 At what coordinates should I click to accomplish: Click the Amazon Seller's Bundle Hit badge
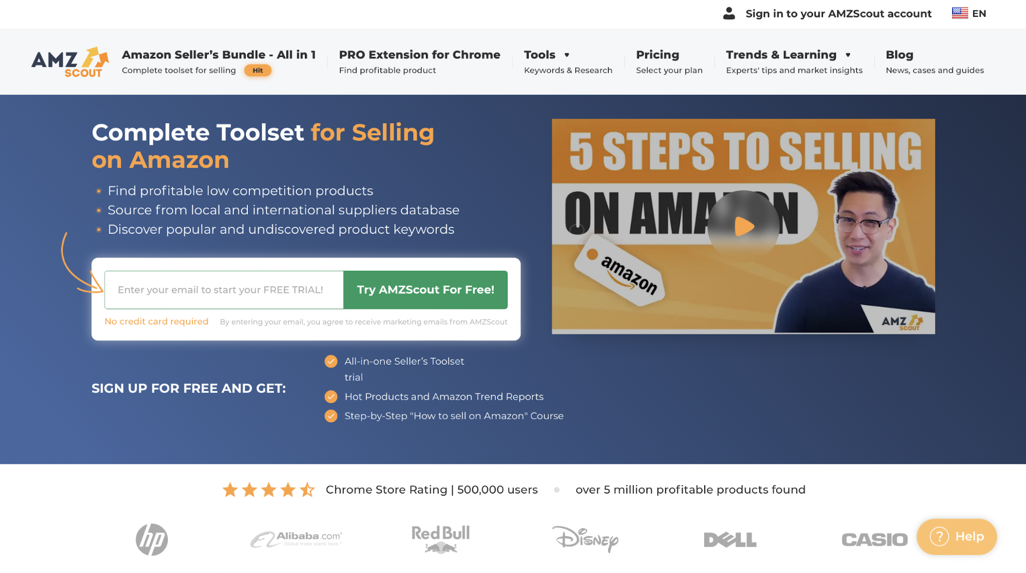click(257, 70)
